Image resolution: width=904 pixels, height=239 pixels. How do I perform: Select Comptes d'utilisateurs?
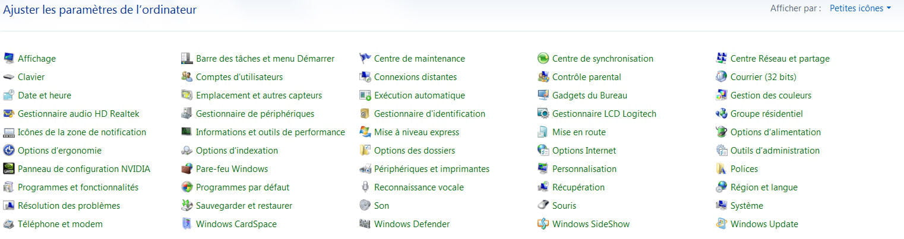pos(239,77)
